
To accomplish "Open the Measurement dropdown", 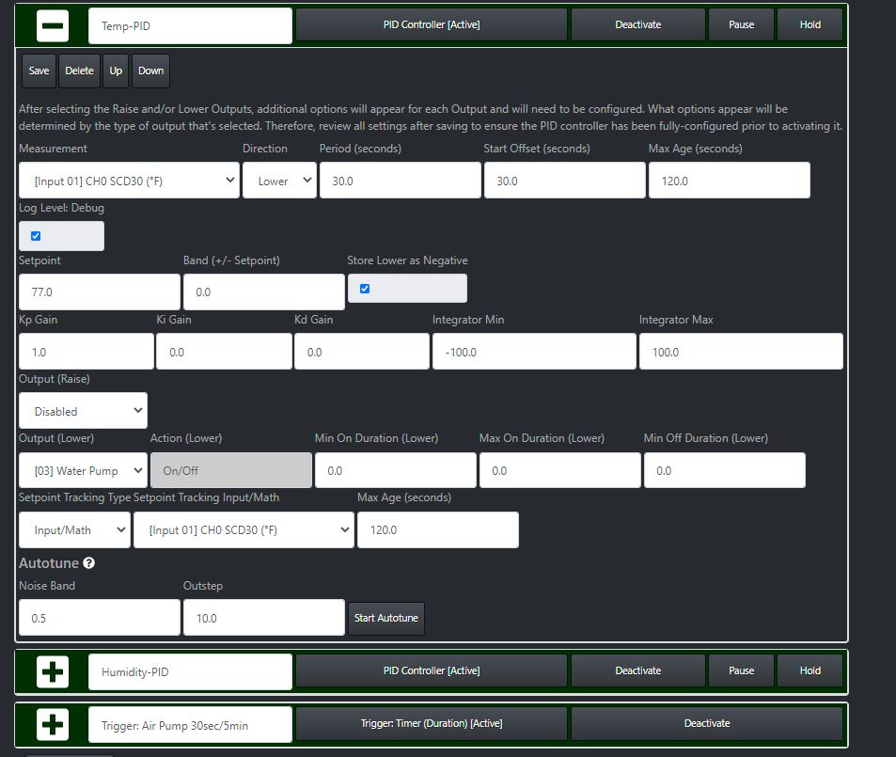I will pos(129,180).
